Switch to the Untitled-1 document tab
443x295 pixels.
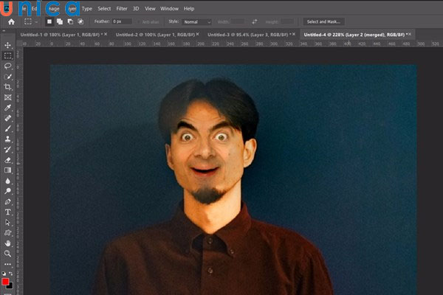(61, 35)
